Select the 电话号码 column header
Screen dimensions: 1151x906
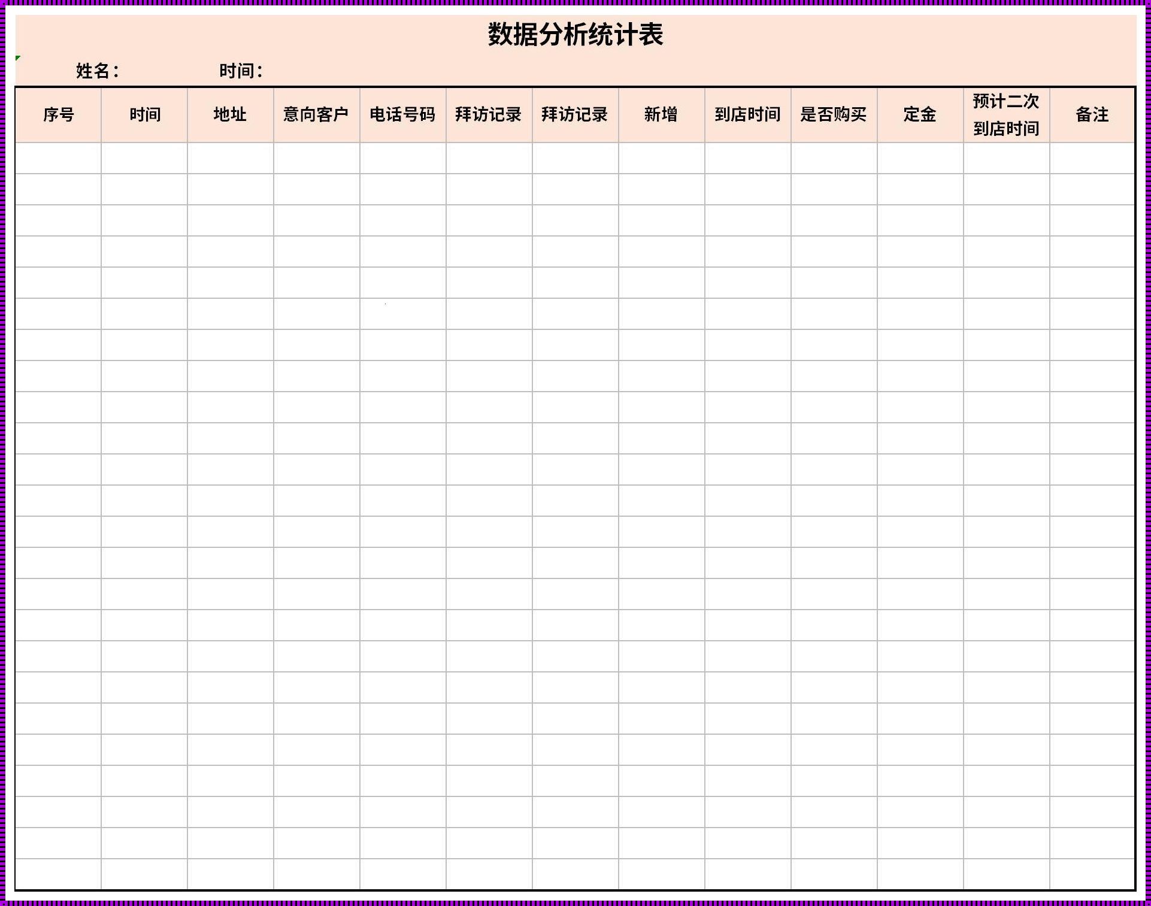[x=403, y=114]
